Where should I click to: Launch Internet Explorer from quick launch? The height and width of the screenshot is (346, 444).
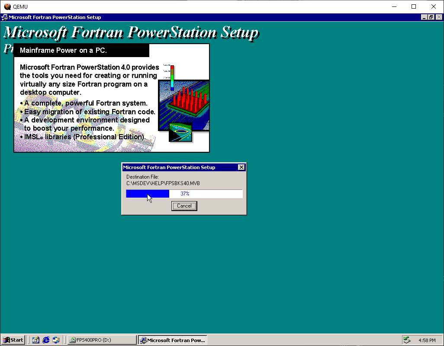(x=46, y=340)
